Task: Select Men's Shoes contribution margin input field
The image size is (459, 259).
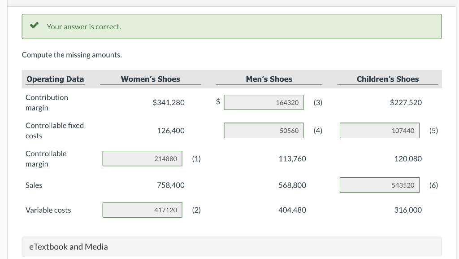Action: [264, 102]
